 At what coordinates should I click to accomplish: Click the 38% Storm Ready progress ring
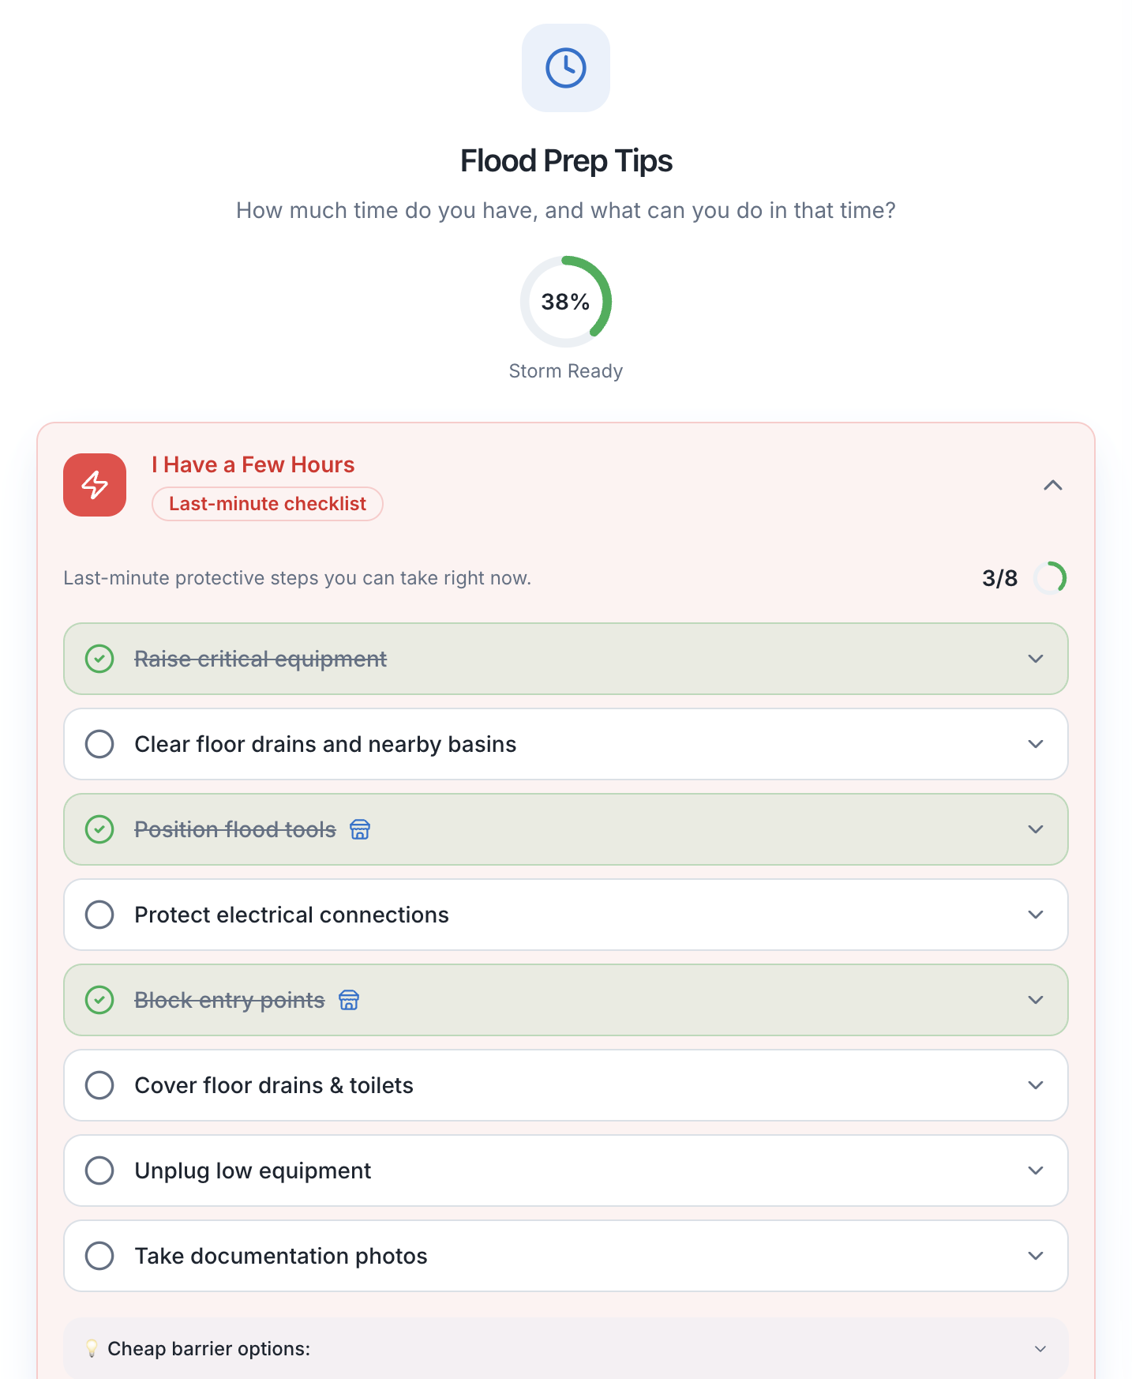click(565, 302)
